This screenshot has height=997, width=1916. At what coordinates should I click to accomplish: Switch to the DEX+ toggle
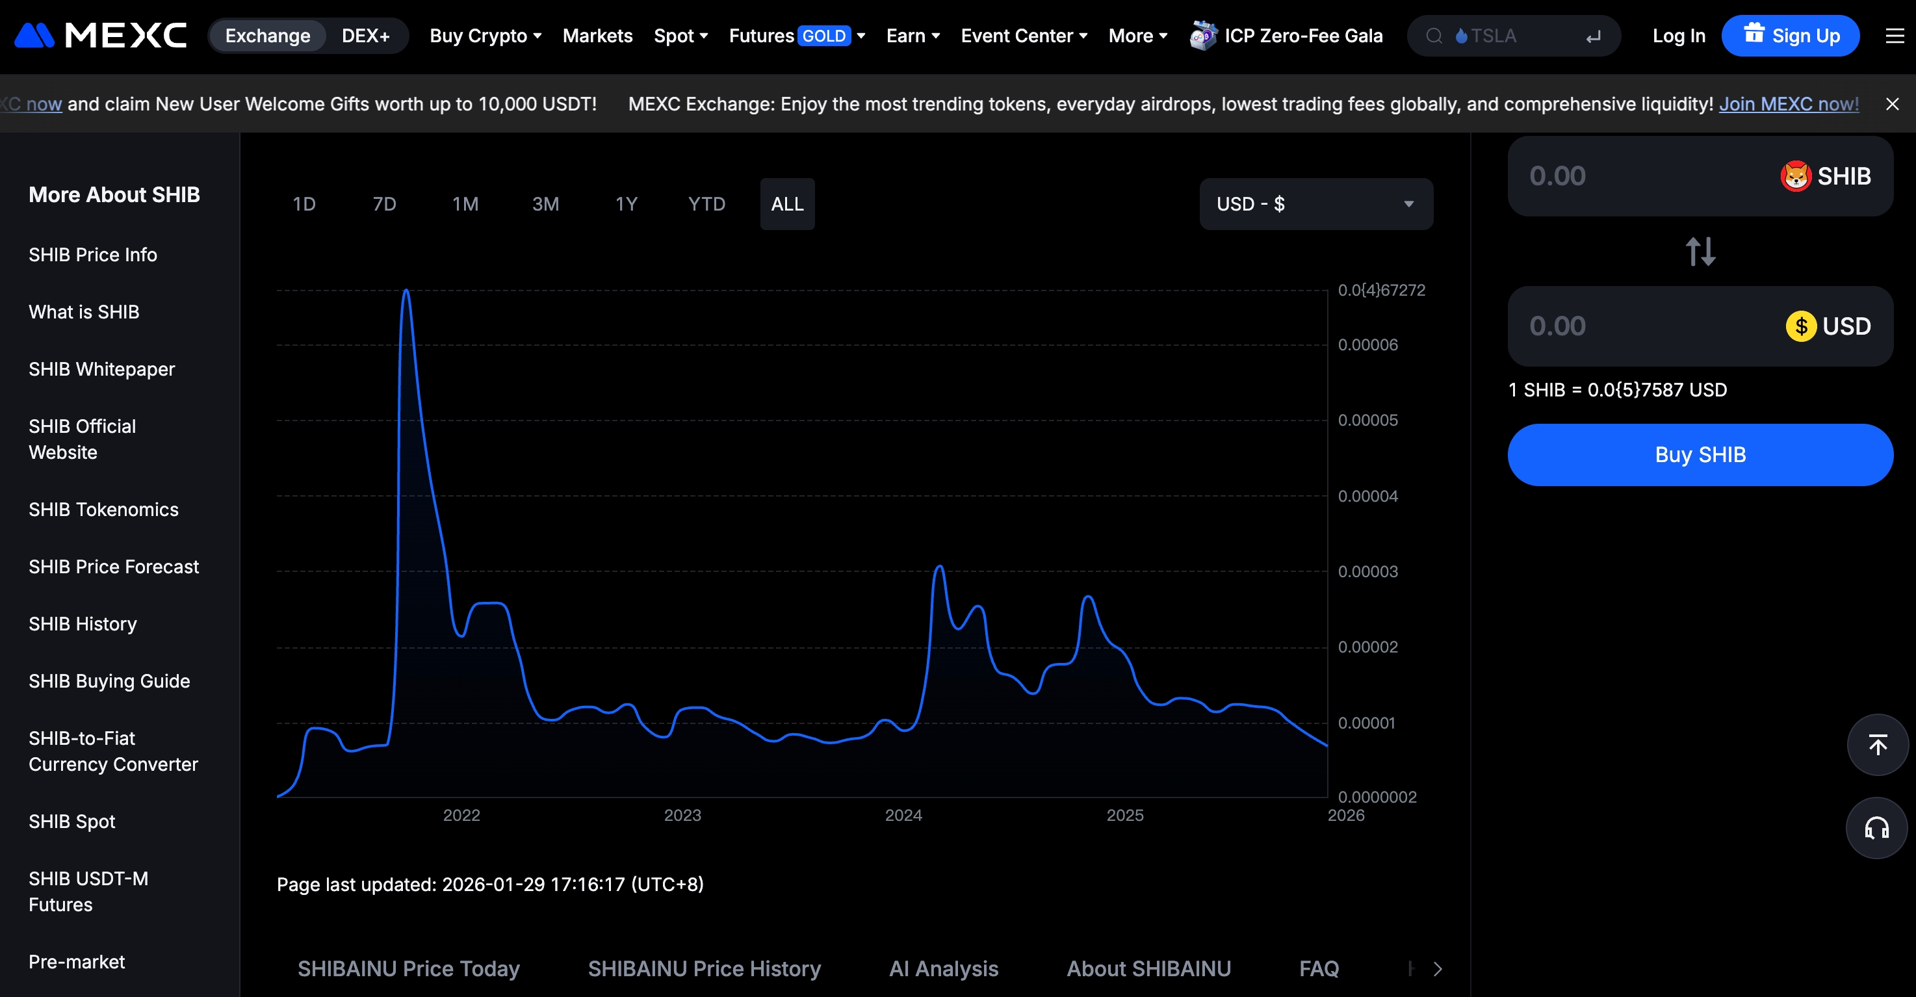[365, 36]
